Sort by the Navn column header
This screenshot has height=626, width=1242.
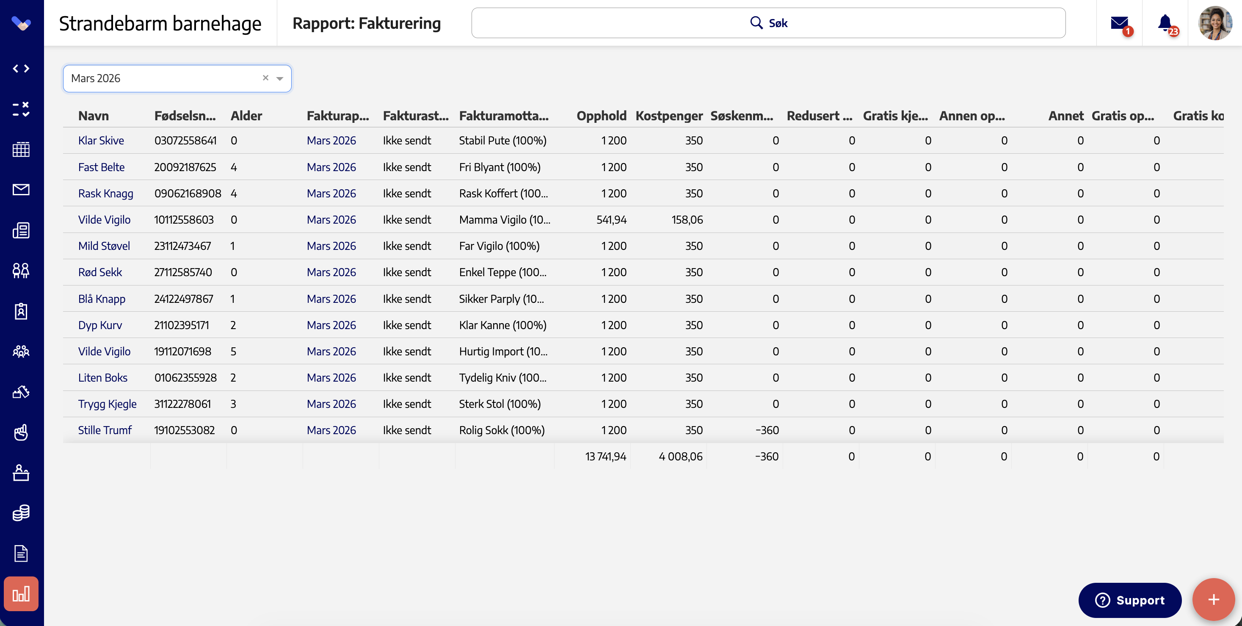point(94,116)
